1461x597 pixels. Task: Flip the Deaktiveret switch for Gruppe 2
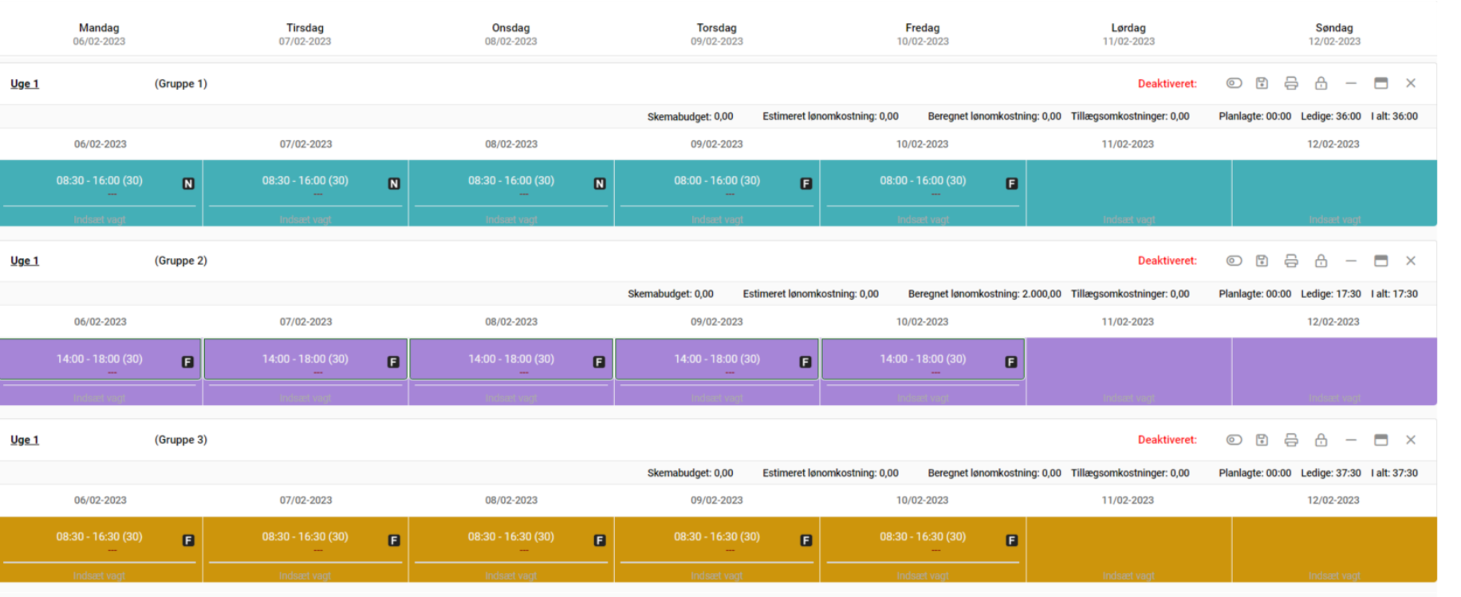coord(1234,261)
